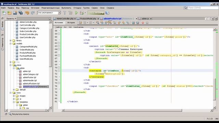Click the Find Selection magnifier icon

98,23
